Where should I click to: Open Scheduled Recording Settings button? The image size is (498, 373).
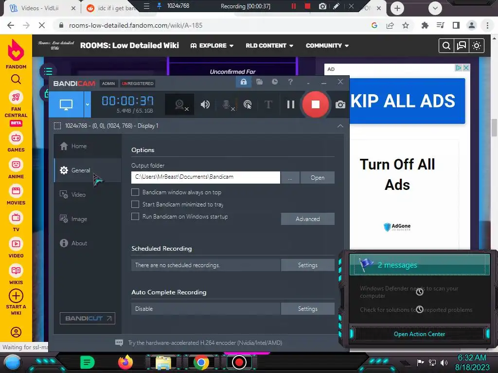point(307,265)
